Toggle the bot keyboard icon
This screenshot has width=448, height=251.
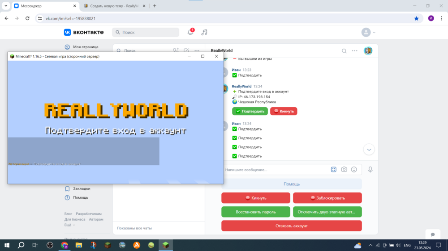333,170
